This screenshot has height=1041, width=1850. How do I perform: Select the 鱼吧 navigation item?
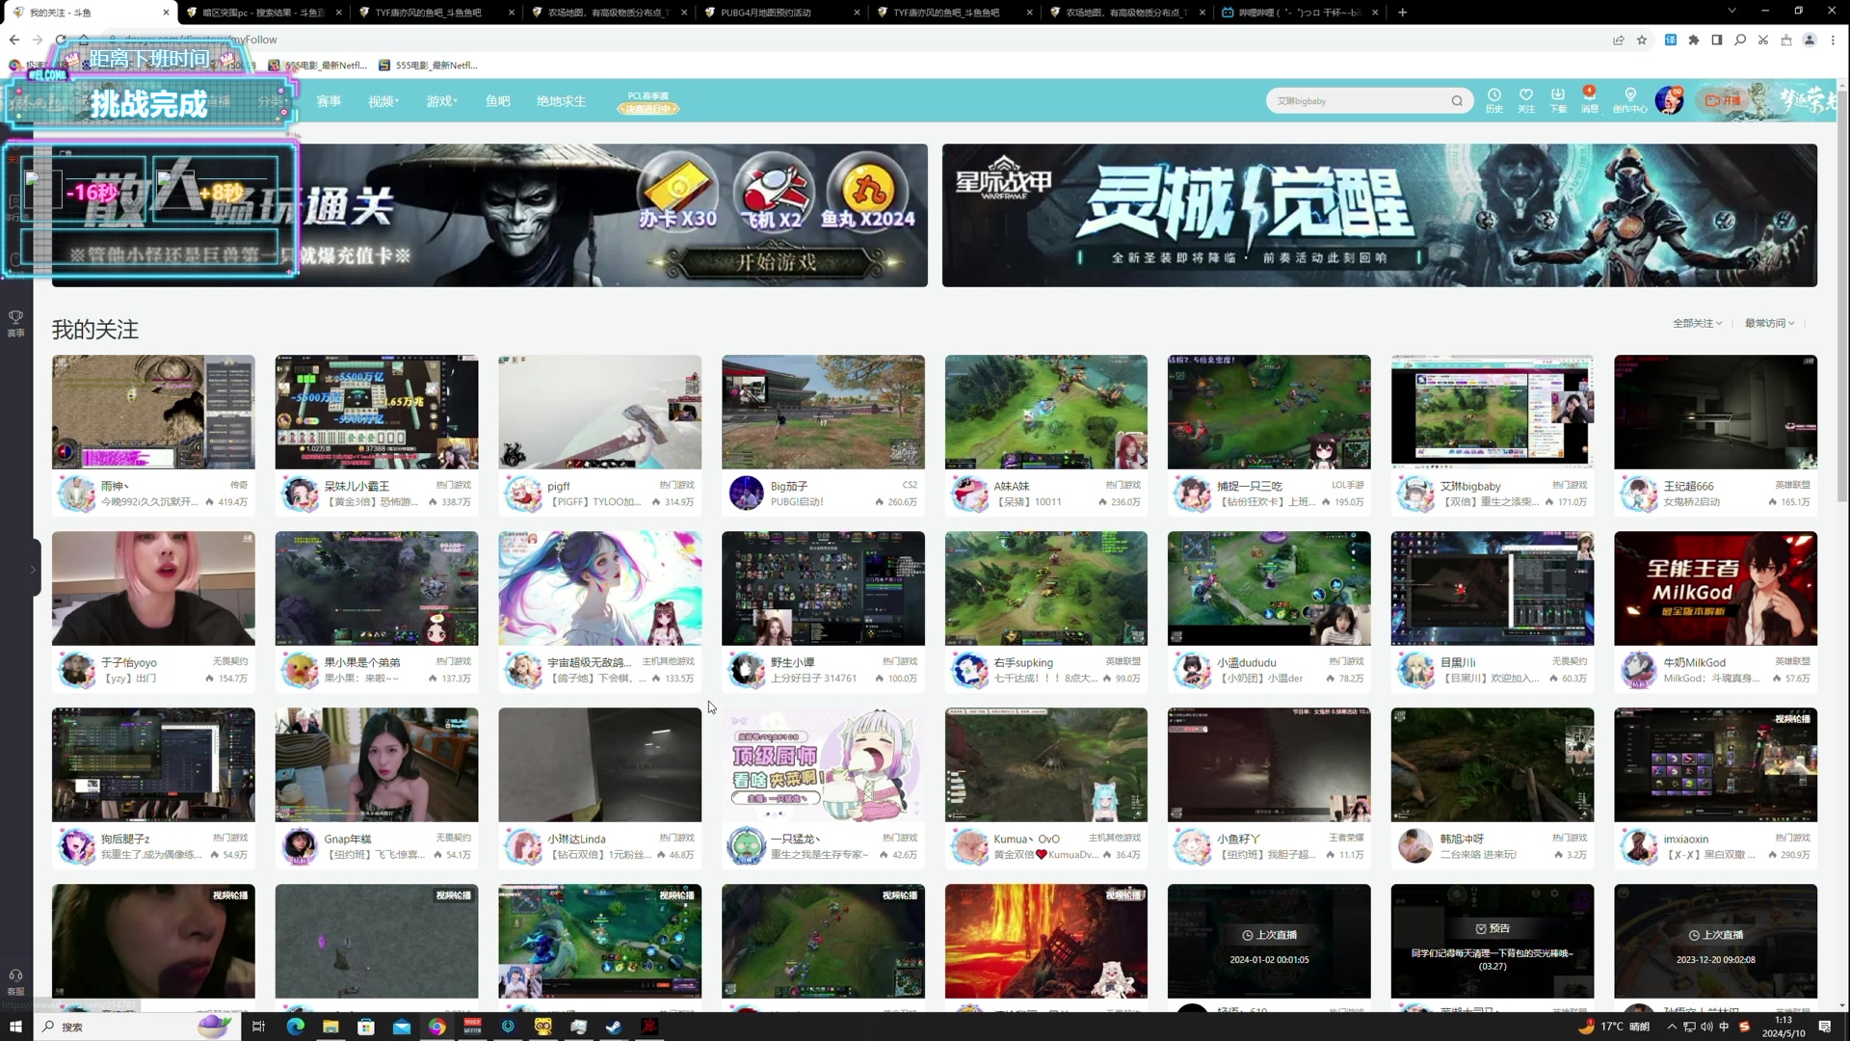click(497, 101)
